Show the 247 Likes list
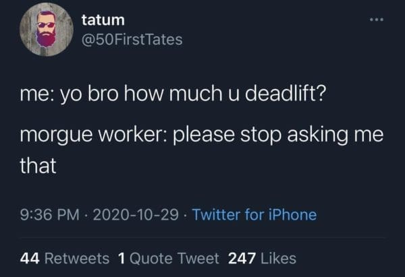The image size is (405, 277). 262,257
